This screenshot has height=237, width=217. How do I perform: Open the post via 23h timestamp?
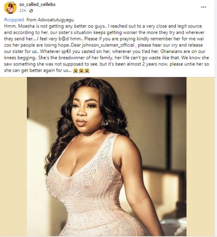click(23, 11)
